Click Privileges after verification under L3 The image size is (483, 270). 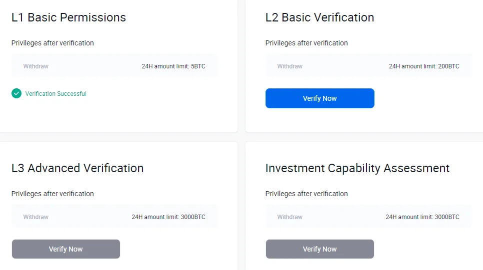52,194
